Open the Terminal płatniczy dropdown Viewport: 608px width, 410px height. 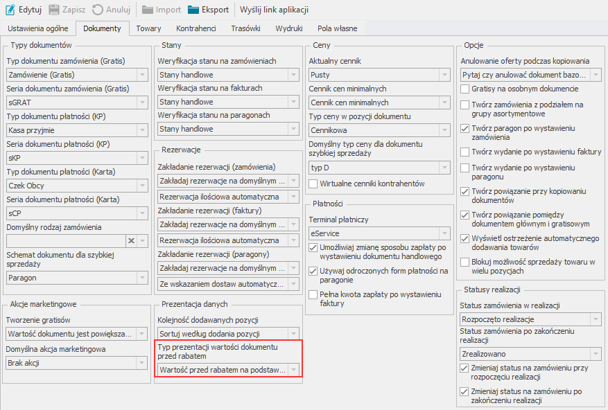[x=446, y=233]
